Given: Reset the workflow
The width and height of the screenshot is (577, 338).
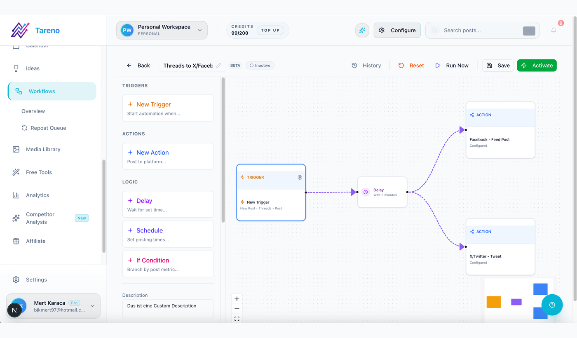Looking at the screenshot, I should (x=411, y=66).
